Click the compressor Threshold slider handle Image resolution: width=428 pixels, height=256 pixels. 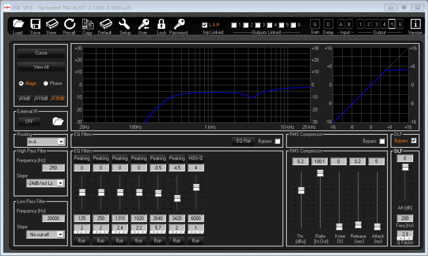(x=301, y=190)
